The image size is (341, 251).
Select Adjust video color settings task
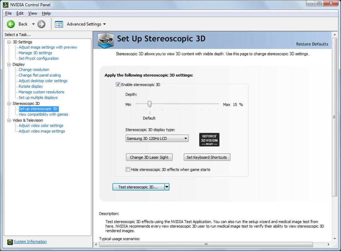pos(41,125)
